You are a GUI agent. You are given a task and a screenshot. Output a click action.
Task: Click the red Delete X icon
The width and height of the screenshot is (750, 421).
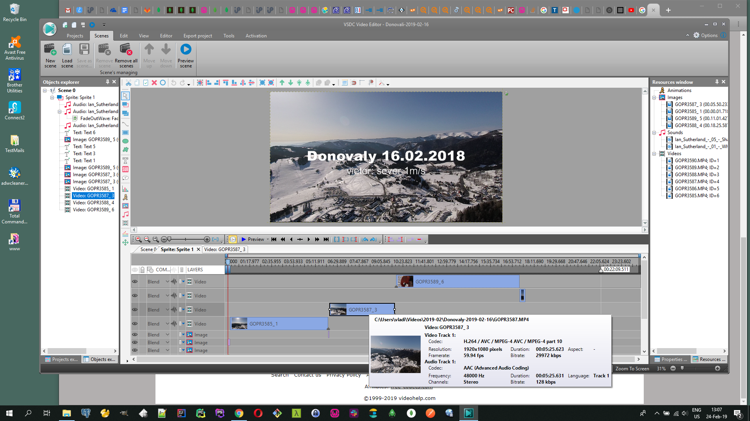tap(154, 83)
